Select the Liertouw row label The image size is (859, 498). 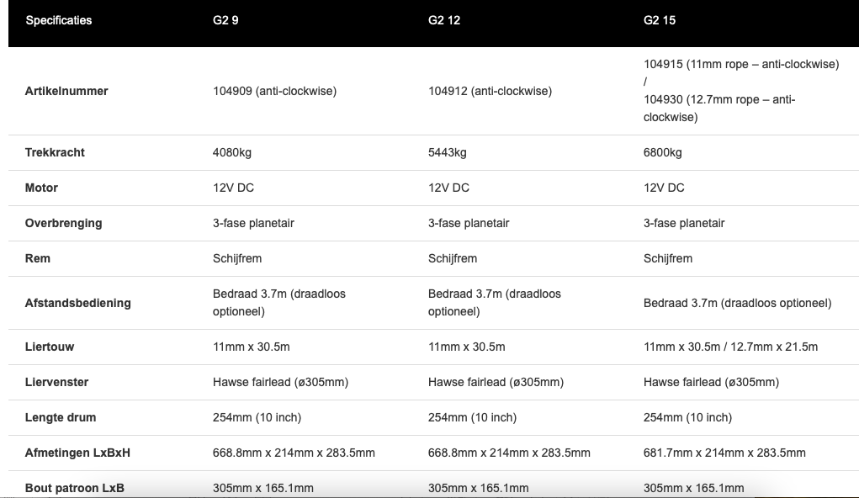[50, 347]
